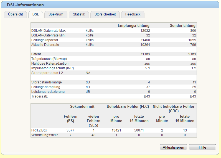Select the DSL tab
This screenshot has height=158, width=221.
[35, 14]
